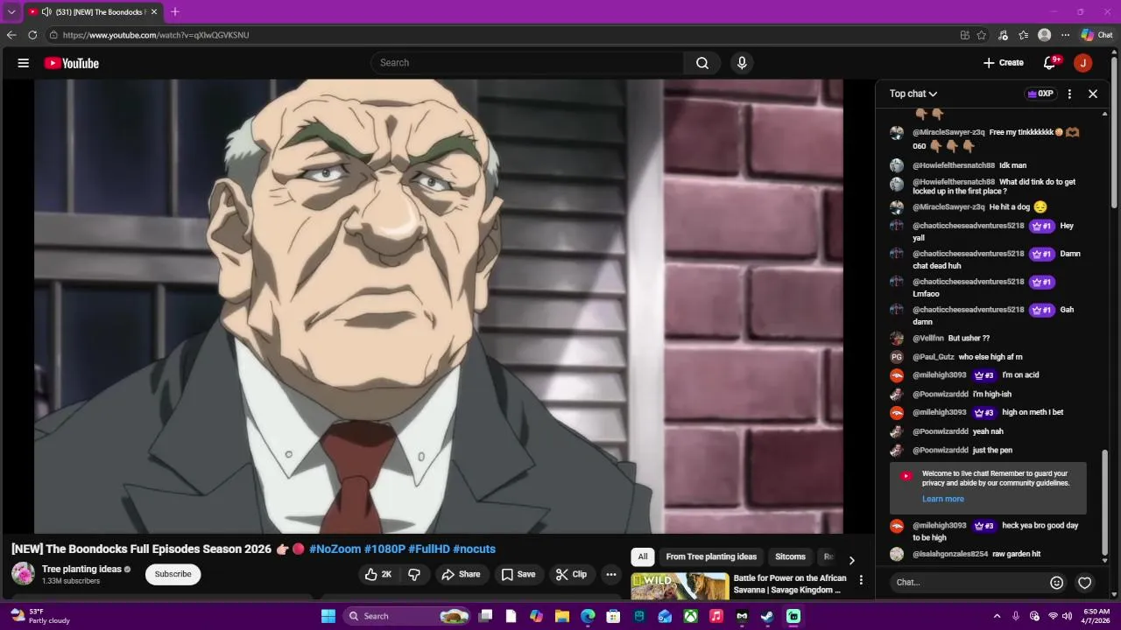Send a heart reaction in chat
This screenshot has height=630, width=1121.
coord(1085,583)
